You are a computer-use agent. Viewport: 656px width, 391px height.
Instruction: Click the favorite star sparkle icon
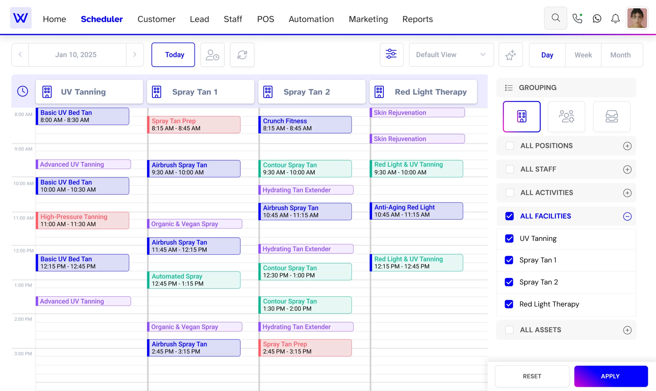[x=510, y=55]
